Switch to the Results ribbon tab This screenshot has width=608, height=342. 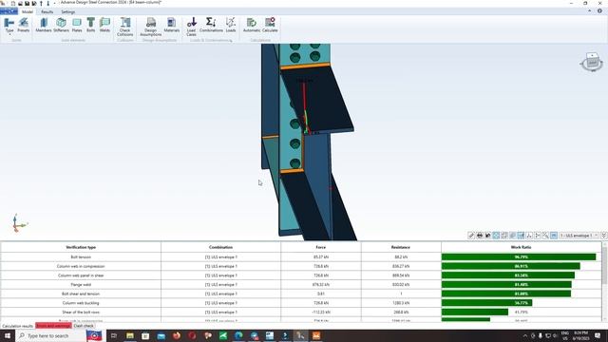[47, 12]
